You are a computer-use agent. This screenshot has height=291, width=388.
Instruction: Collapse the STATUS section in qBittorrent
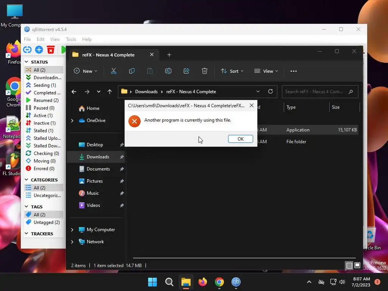pyautogui.click(x=27, y=62)
